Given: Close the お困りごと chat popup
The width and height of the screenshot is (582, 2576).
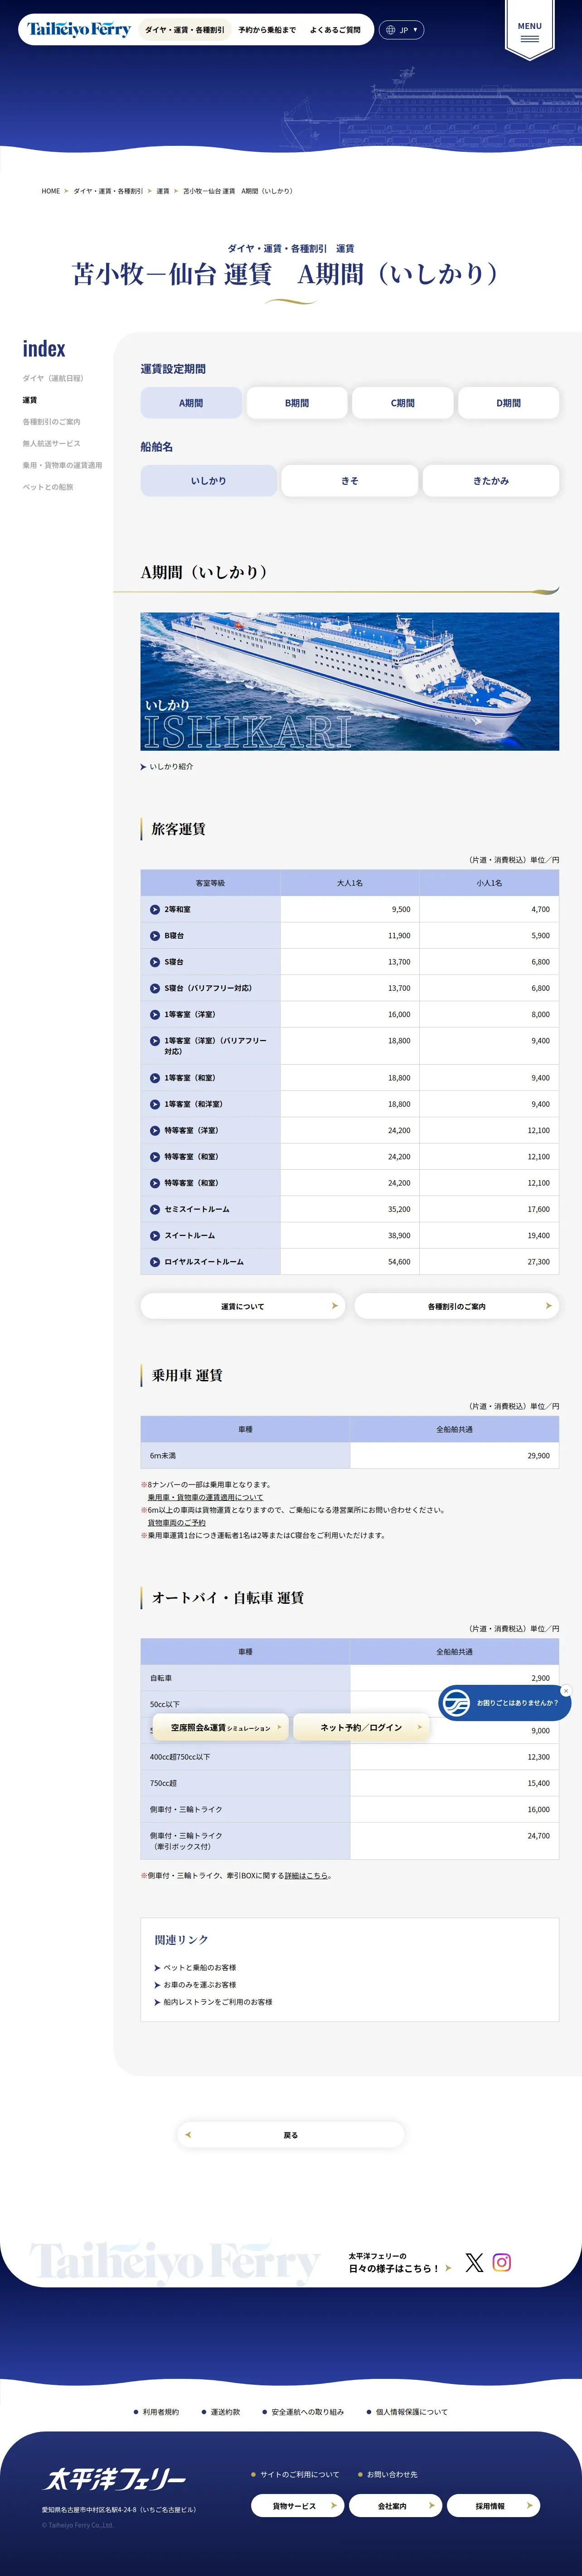Looking at the screenshot, I should click(566, 1691).
